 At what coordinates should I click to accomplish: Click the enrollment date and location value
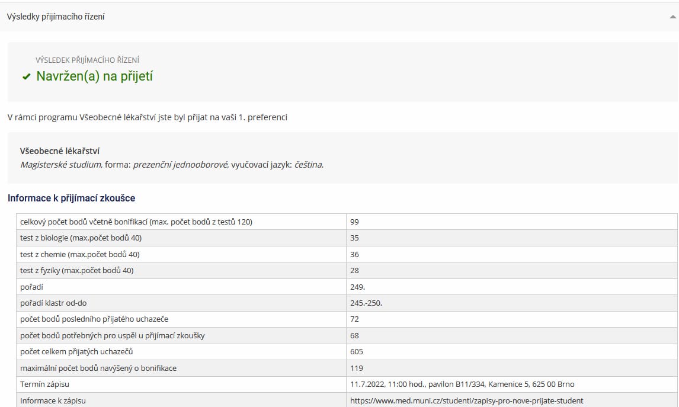coord(462,384)
